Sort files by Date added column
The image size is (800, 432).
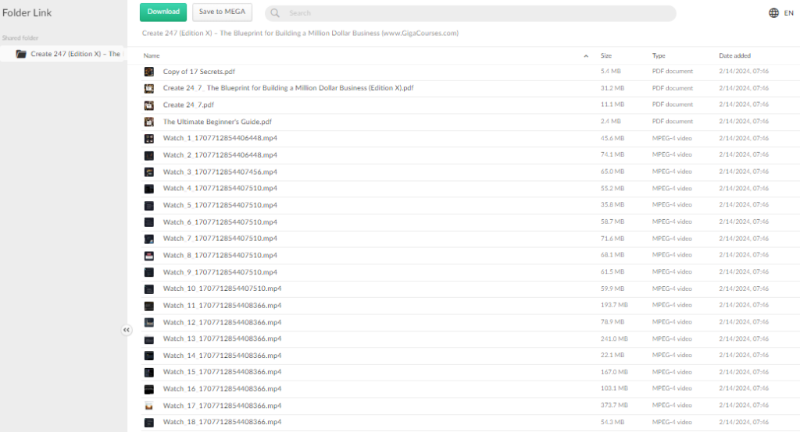click(735, 56)
